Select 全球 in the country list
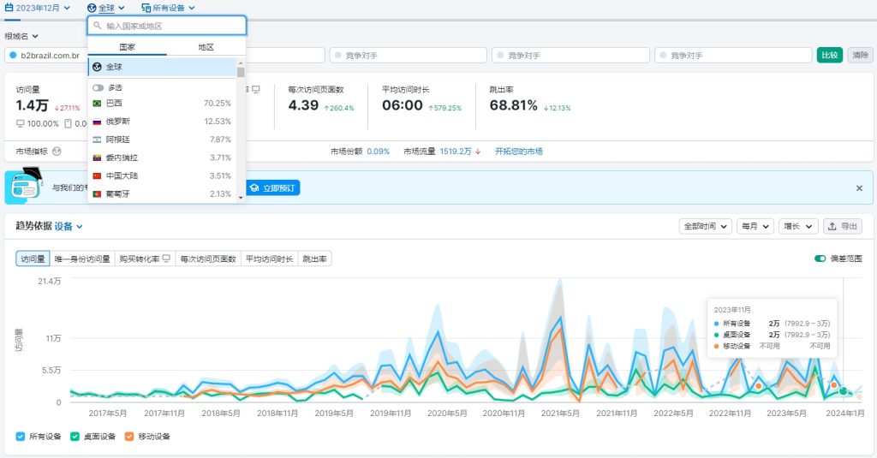The height and width of the screenshot is (458, 877). click(x=162, y=67)
